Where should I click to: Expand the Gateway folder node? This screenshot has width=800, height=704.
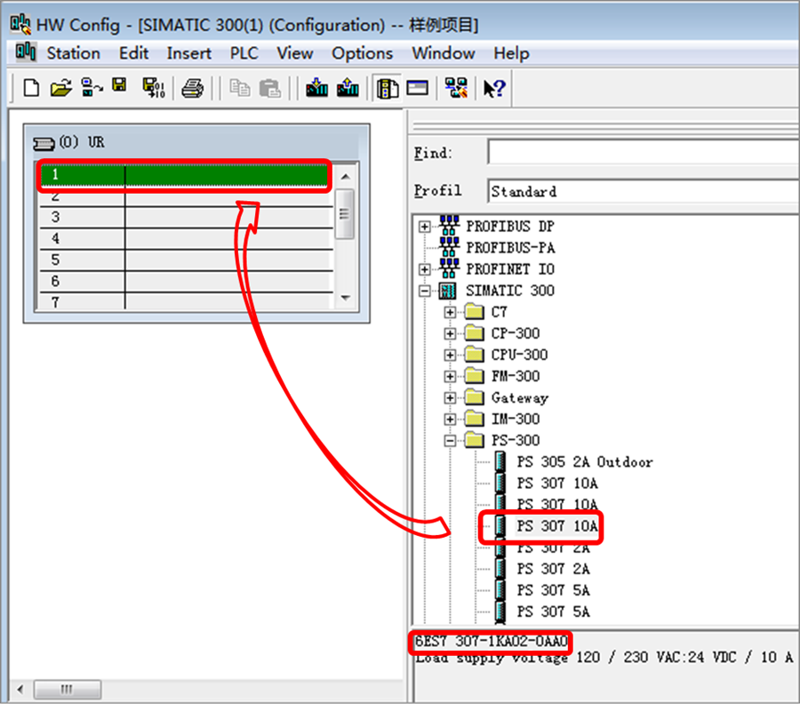click(x=450, y=398)
